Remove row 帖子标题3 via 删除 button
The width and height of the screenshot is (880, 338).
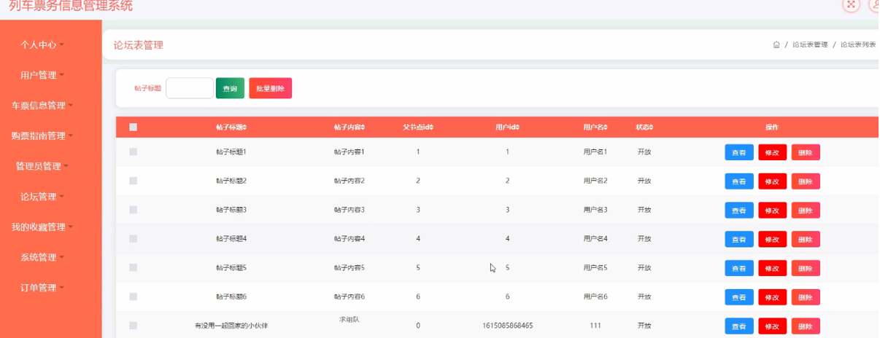point(806,211)
